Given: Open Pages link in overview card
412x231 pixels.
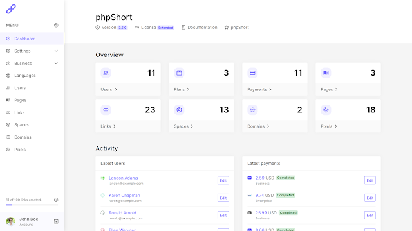Looking at the screenshot, I should point(329,89).
